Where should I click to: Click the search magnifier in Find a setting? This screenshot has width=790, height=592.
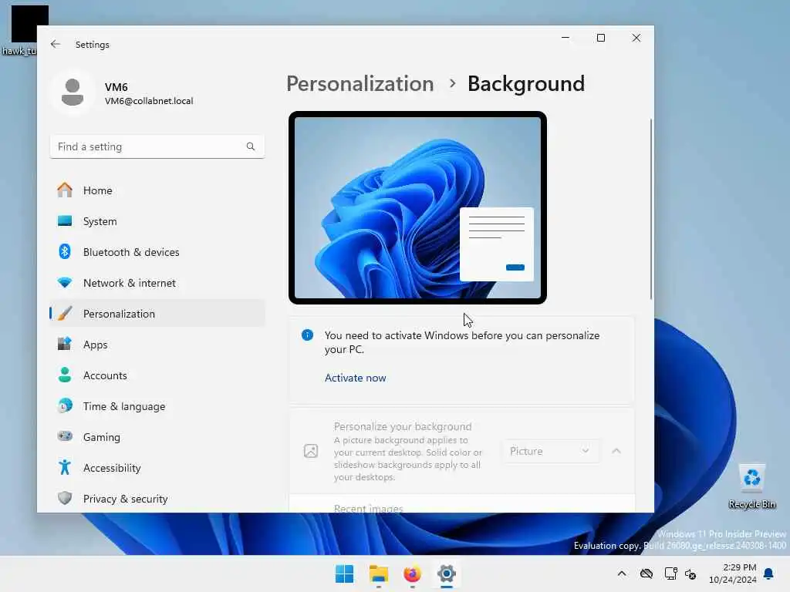pyautogui.click(x=251, y=146)
